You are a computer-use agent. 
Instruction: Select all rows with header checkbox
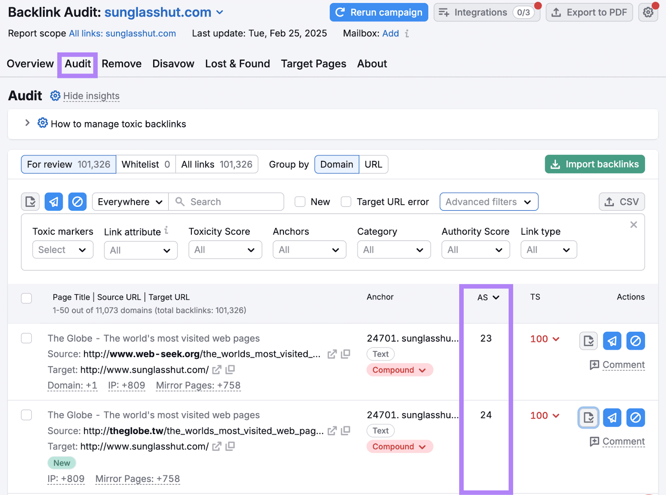click(x=27, y=298)
